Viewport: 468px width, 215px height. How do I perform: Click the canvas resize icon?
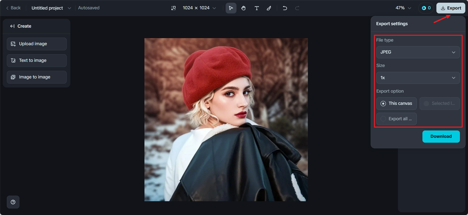(174, 8)
